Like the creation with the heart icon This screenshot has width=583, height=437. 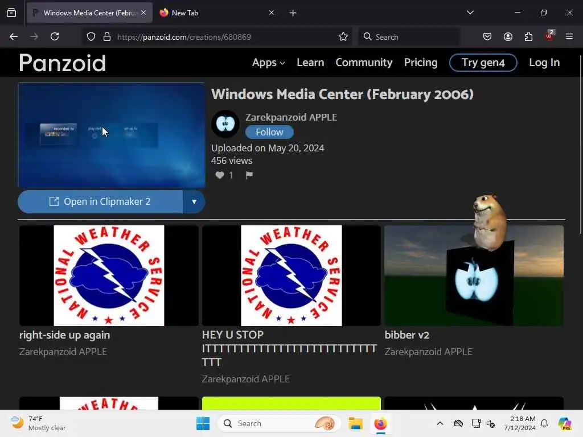tap(220, 175)
